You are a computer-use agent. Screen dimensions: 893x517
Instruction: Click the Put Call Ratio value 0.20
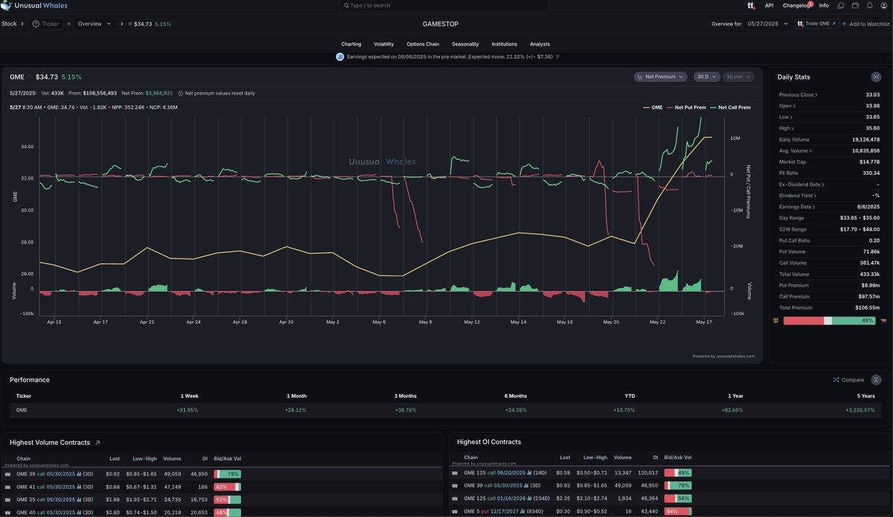pyautogui.click(x=874, y=240)
